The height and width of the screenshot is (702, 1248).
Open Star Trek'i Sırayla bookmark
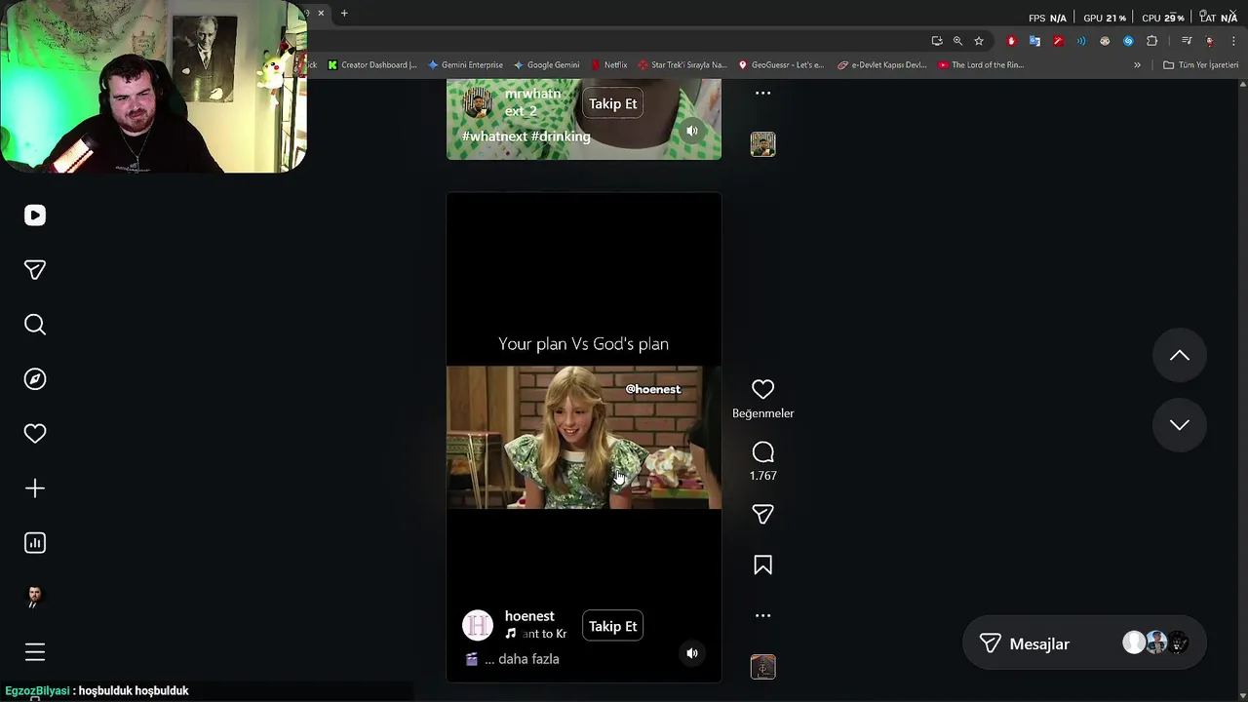pos(682,65)
